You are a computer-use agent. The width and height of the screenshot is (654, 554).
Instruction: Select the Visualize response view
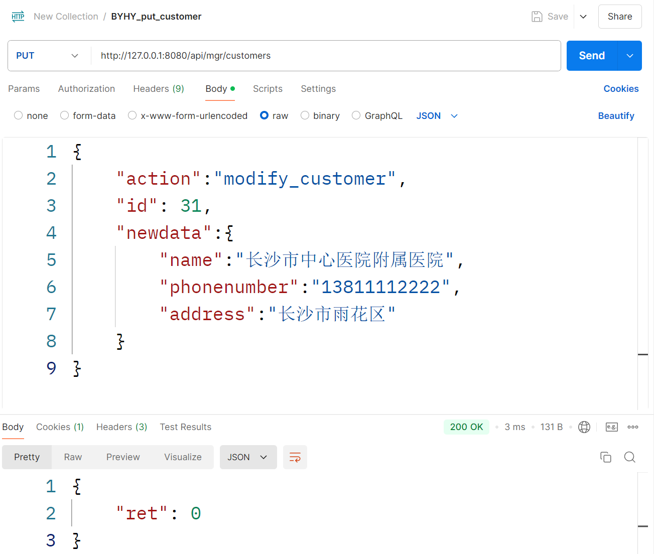coord(183,457)
